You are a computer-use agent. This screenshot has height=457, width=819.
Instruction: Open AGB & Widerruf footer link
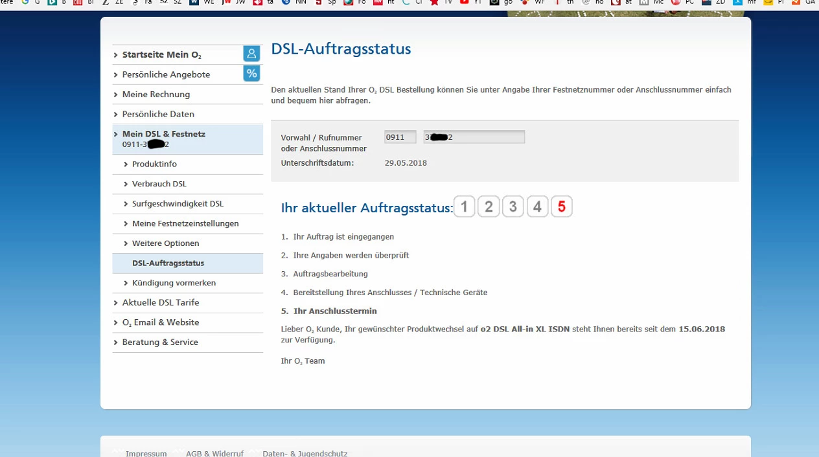(214, 454)
